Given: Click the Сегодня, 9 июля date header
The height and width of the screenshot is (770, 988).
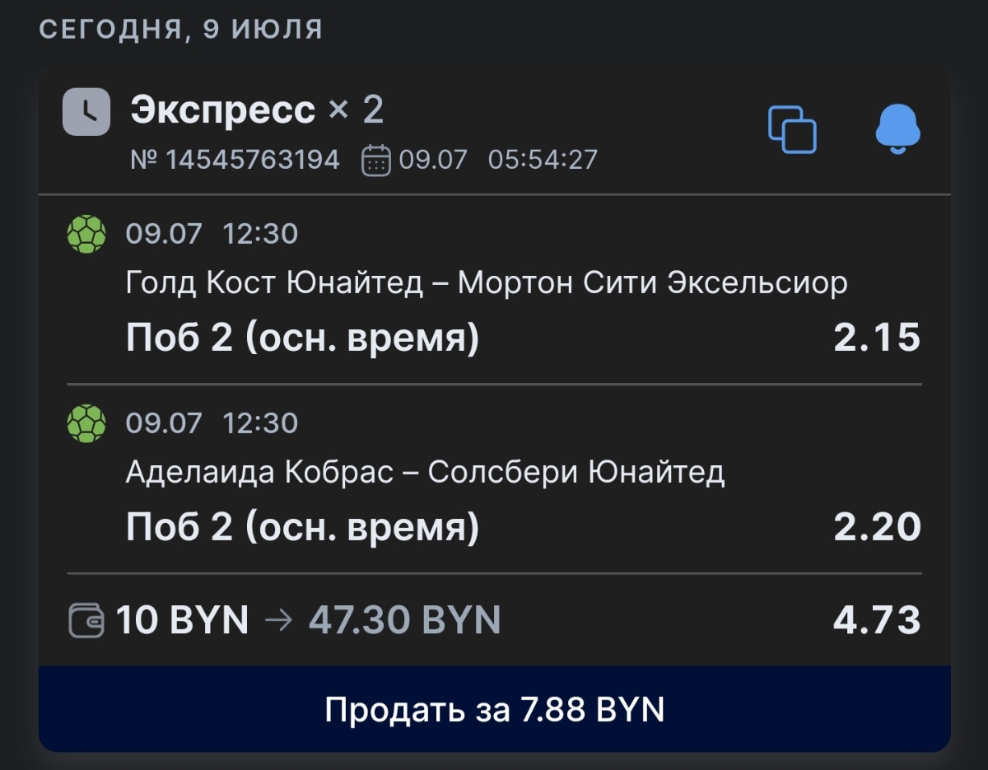Looking at the screenshot, I should point(180,30).
